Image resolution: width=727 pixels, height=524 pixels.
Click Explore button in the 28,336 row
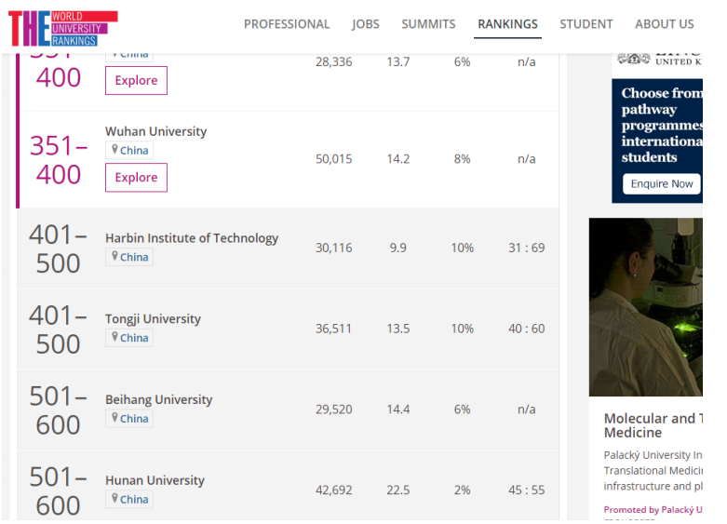(x=136, y=81)
